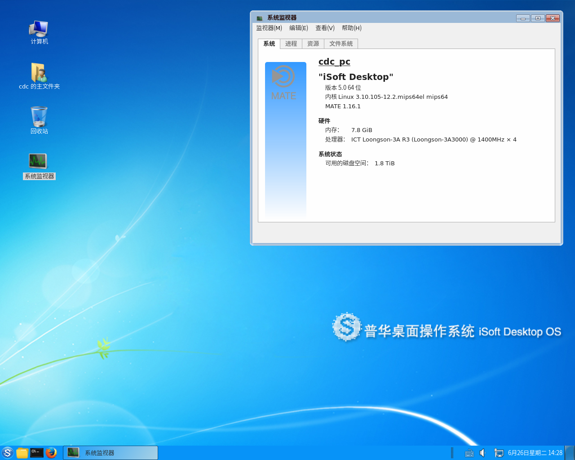Switch to the 系统 tab
The height and width of the screenshot is (460, 575).
[x=269, y=44]
